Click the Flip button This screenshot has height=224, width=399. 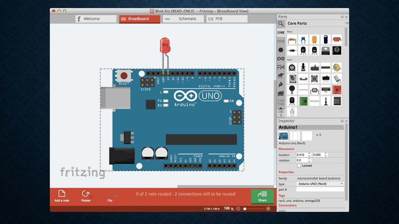click(x=110, y=196)
